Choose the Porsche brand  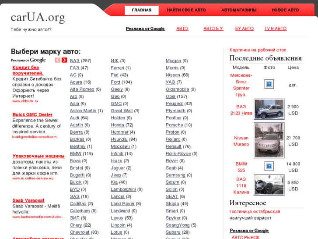pyautogui.click(x=174, y=125)
